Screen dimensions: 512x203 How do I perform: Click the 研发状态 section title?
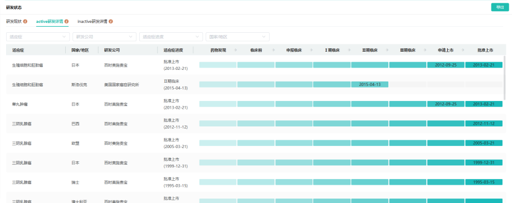pos(14,7)
